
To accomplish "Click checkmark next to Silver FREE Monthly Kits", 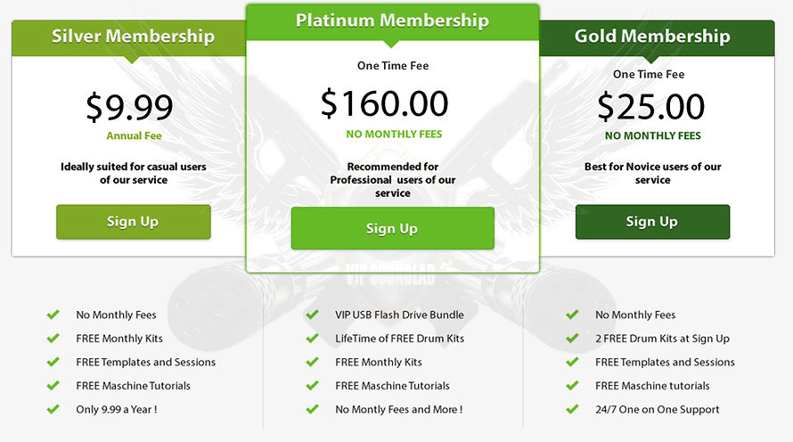I will [x=53, y=338].
